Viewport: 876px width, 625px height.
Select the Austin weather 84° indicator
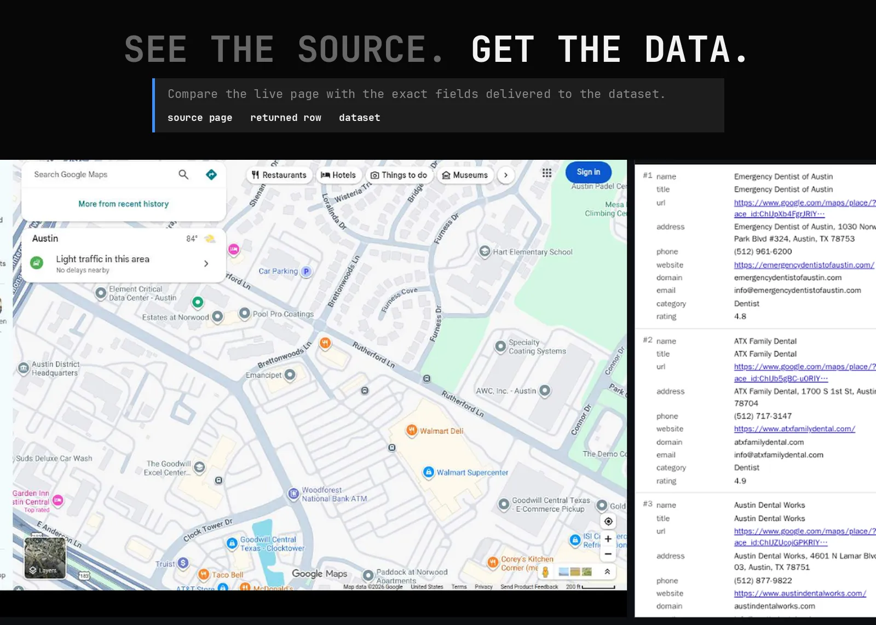click(200, 239)
